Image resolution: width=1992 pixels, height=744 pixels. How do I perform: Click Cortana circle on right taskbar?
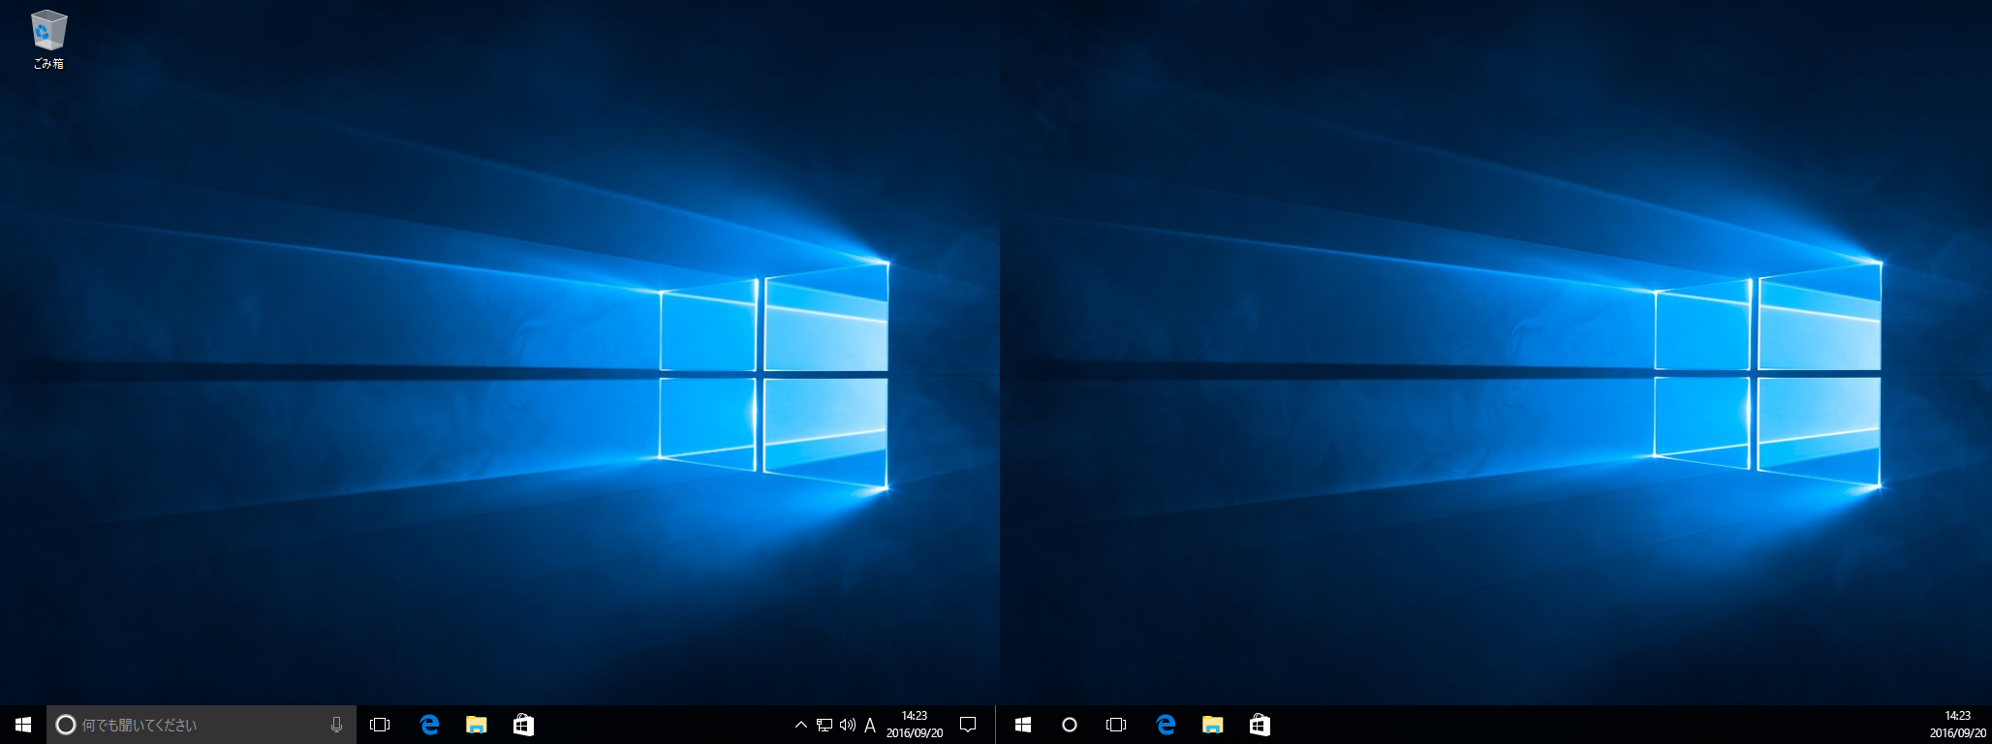pyautogui.click(x=1070, y=725)
